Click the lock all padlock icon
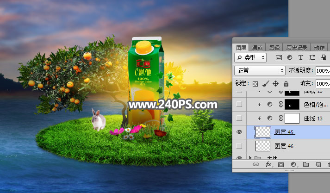330x193 pixels. coord(286,84)
